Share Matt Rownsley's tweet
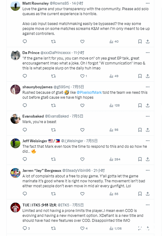 pos(148,41)
